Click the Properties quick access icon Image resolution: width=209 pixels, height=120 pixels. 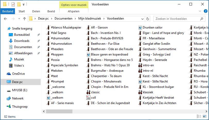[x=13, y=4]
